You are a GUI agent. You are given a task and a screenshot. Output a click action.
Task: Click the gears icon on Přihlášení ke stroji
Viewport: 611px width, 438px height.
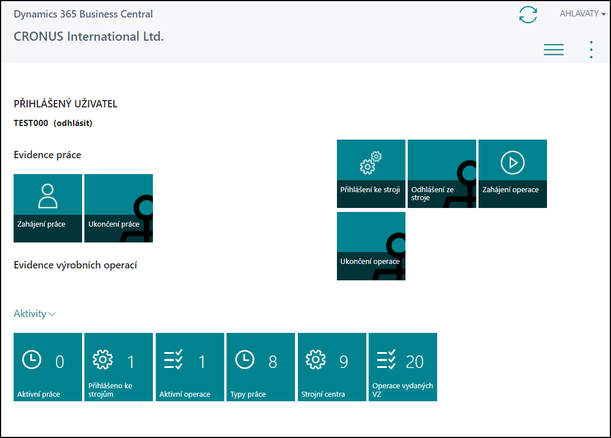point(370,163)
